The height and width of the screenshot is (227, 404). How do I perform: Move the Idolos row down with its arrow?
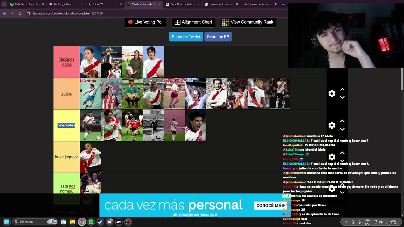342,97
